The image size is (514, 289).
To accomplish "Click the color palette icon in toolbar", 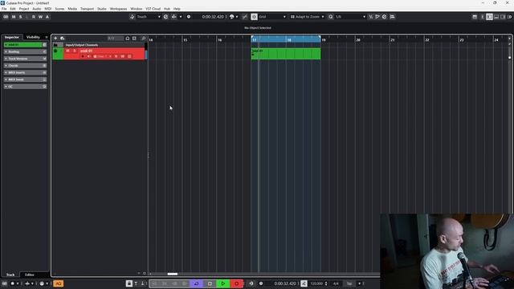I will (232, 17).
